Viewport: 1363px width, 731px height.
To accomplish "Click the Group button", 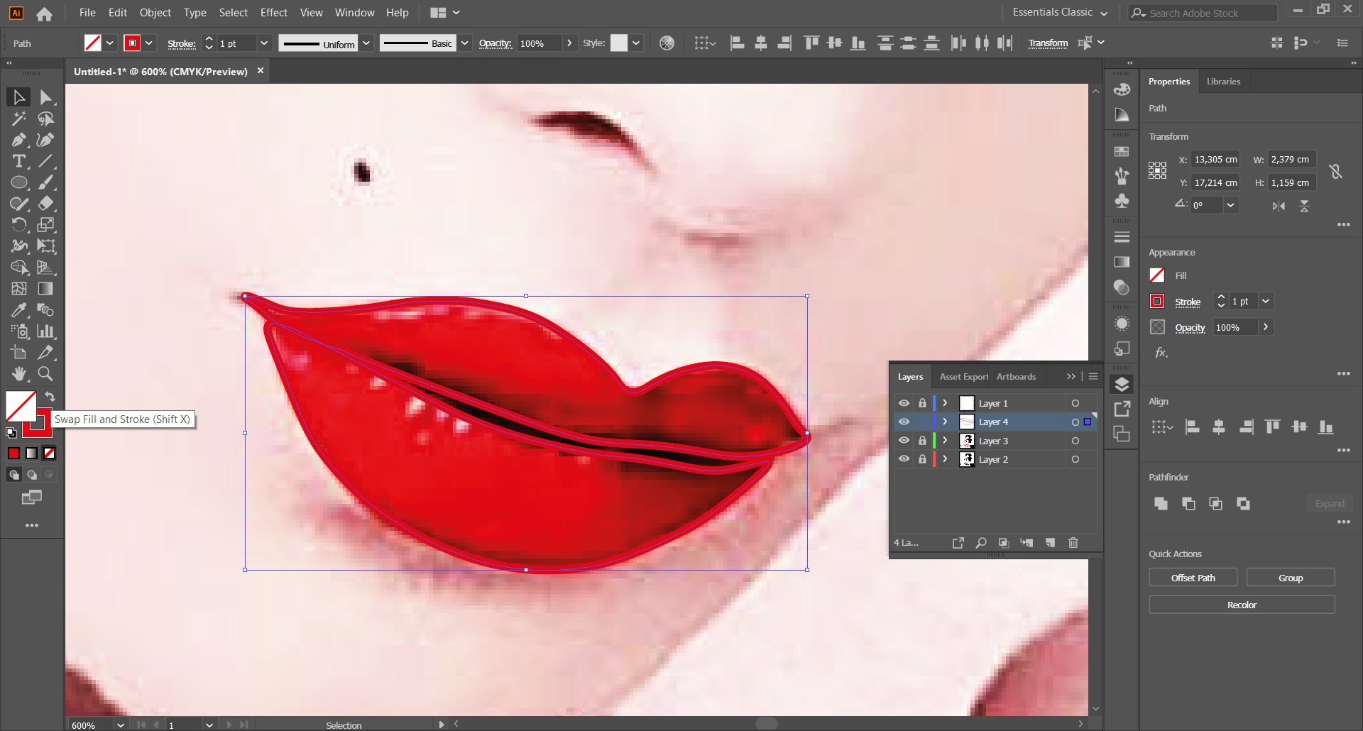I will tap(1291, 578).
